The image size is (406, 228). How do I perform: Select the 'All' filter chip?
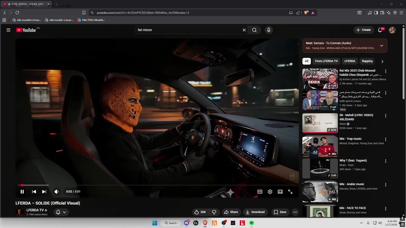[306, 61]
